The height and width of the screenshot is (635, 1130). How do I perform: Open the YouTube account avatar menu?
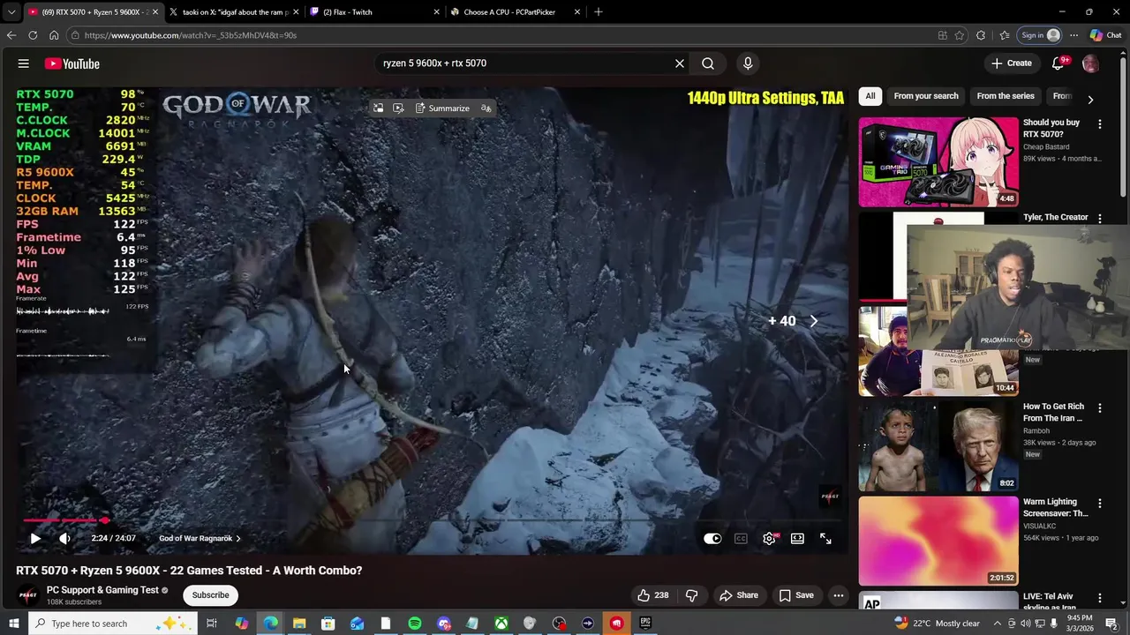[1090, 63]
